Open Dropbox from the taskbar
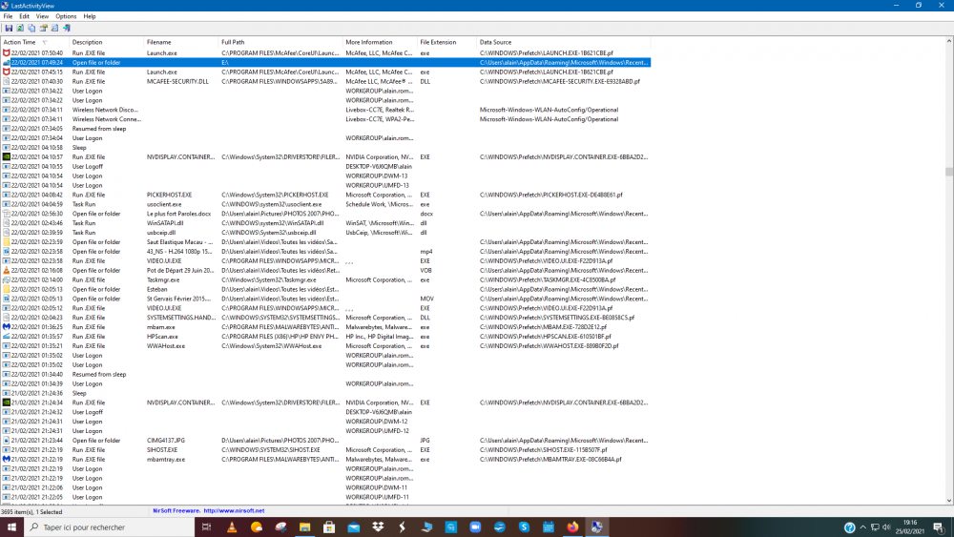Screen dimensions: 954x537 [378, 527]
